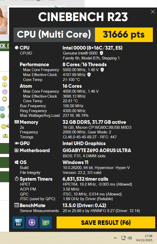Click the Memory module section icon
The height and width of the screenshot is (244, 157).
tap(17, 122)
